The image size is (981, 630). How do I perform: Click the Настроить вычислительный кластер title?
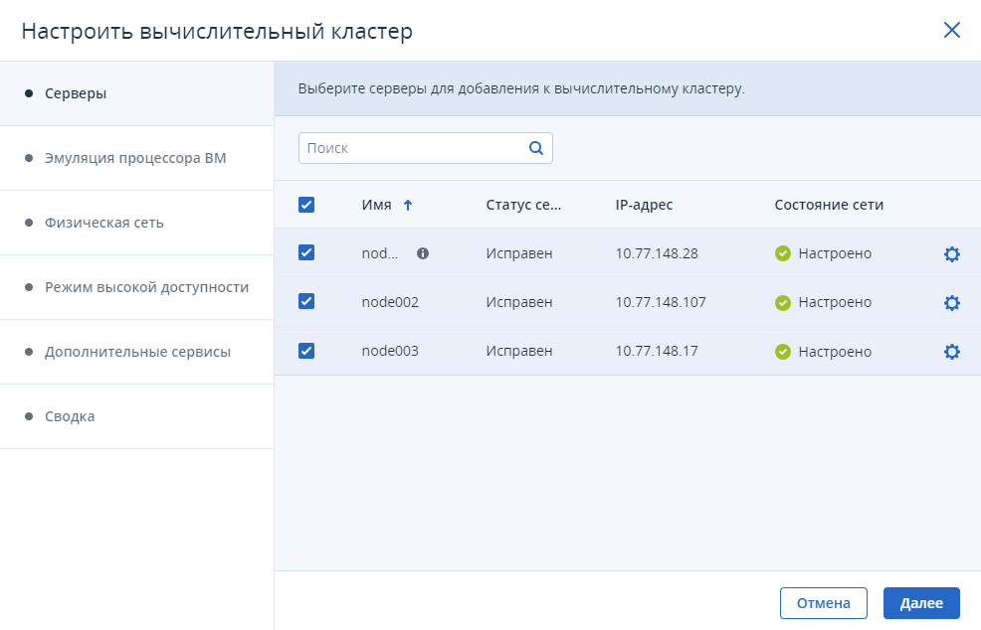[x=217, y=31]
